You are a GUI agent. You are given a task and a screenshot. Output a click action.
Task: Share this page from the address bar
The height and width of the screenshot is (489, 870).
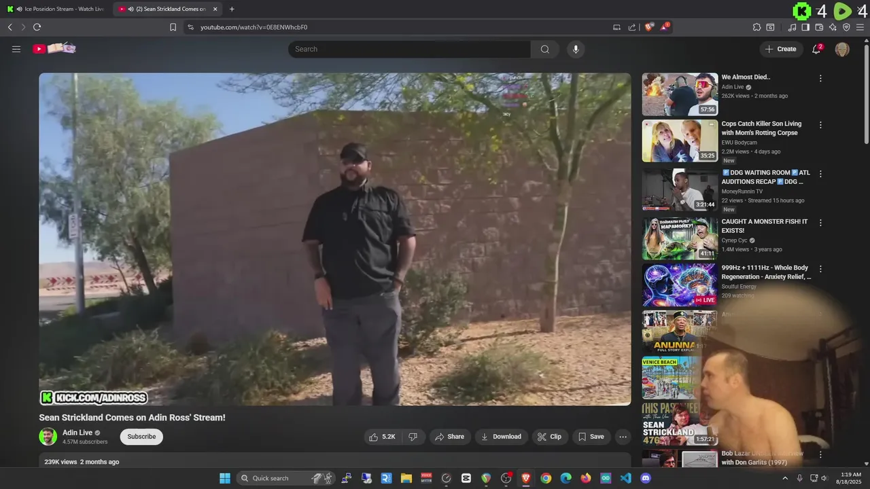(632, 27)
